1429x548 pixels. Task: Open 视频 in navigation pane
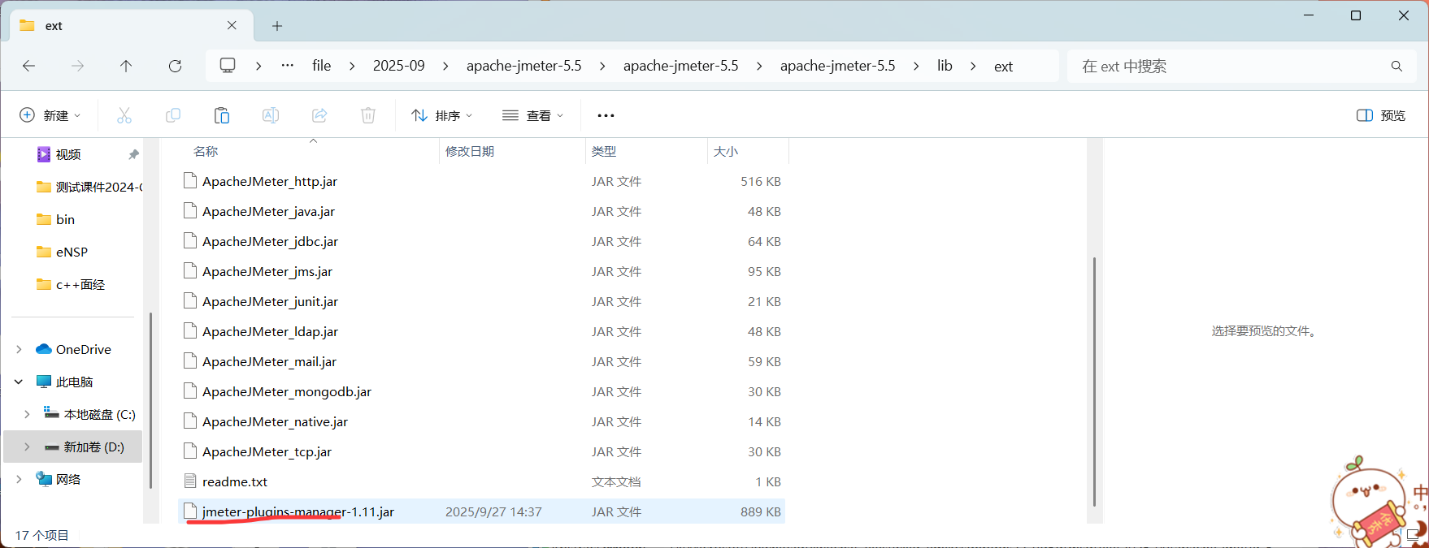68,154
